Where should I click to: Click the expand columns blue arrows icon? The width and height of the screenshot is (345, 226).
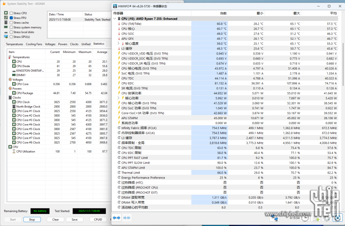pos(117,218)
